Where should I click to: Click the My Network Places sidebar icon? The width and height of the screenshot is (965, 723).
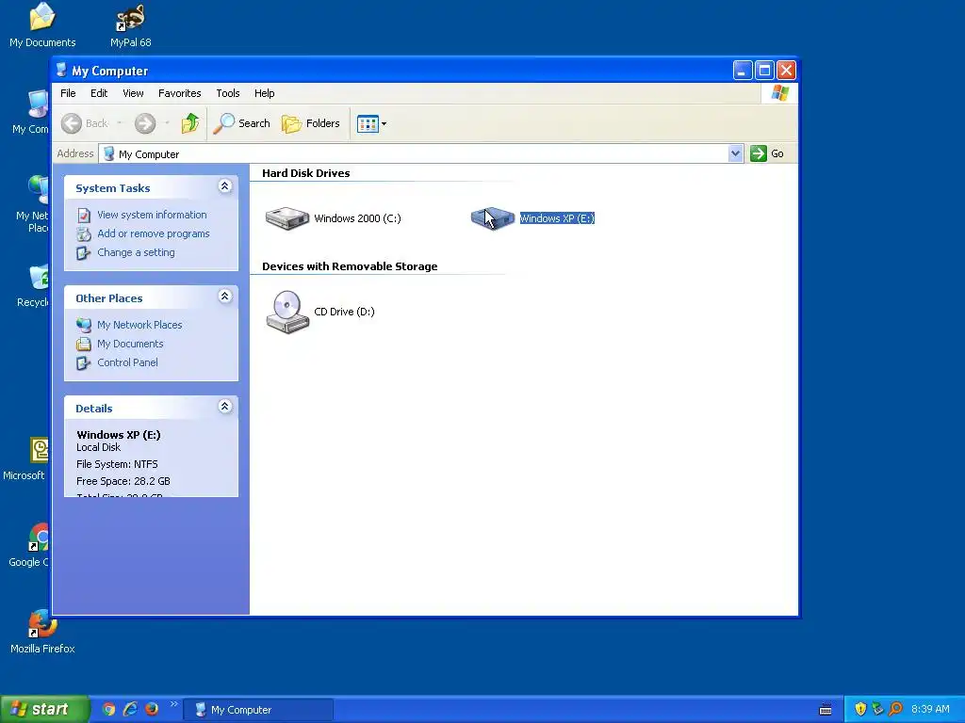[84, 325]
